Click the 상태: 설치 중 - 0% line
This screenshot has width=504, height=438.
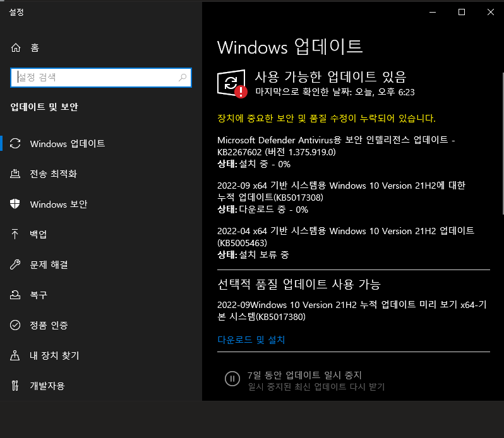pos(254,164)
